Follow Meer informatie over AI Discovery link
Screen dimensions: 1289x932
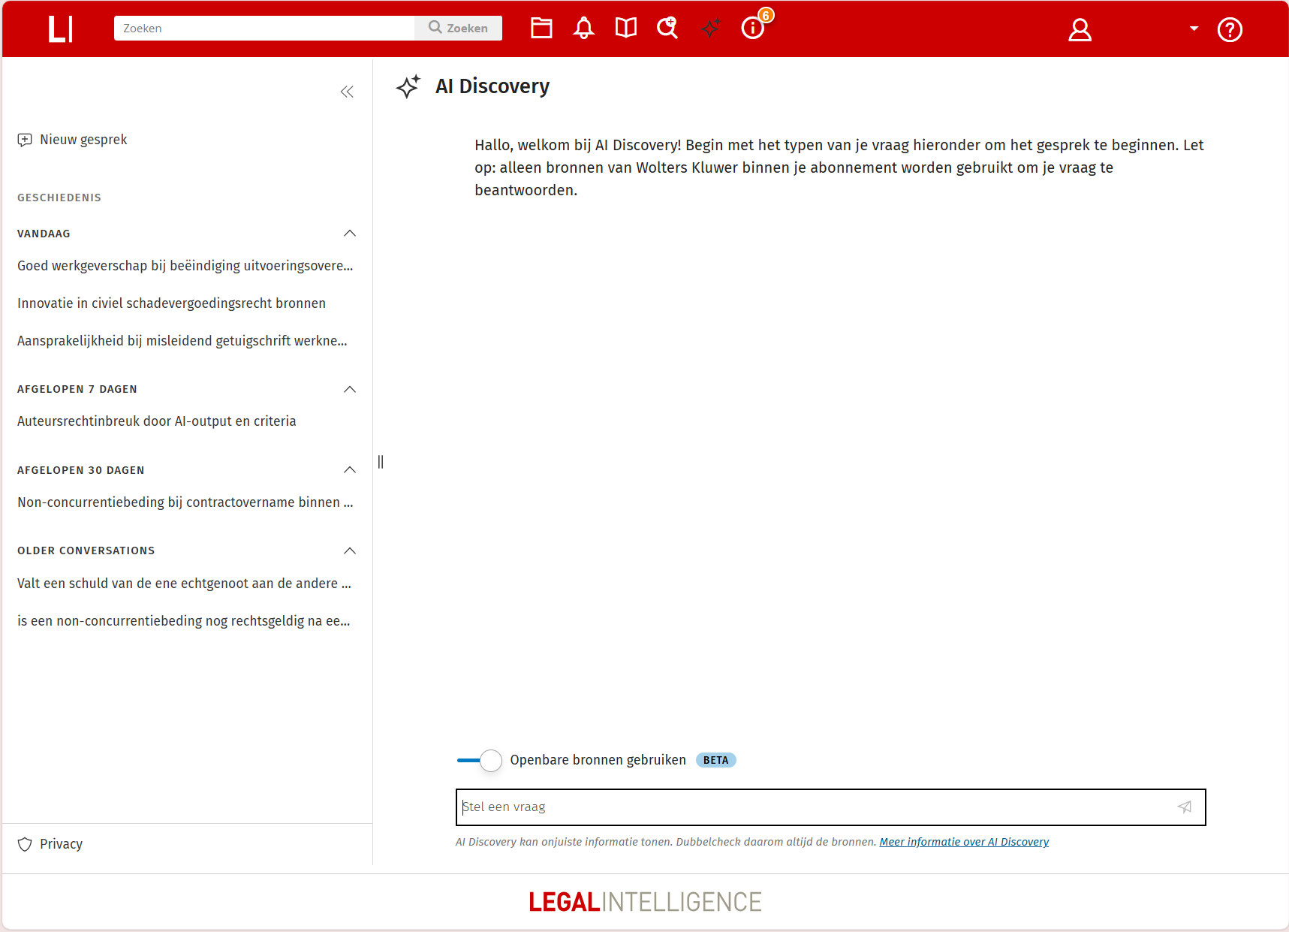(x=964, y=842)
